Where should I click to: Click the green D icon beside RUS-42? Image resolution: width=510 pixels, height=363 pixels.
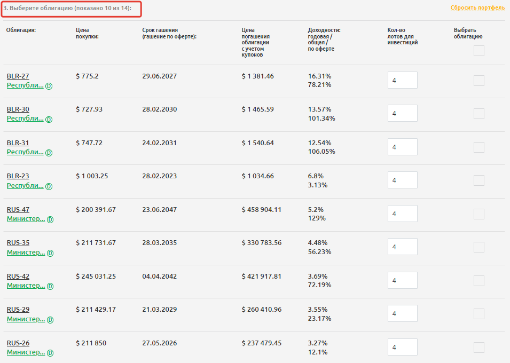coord(50,286)
